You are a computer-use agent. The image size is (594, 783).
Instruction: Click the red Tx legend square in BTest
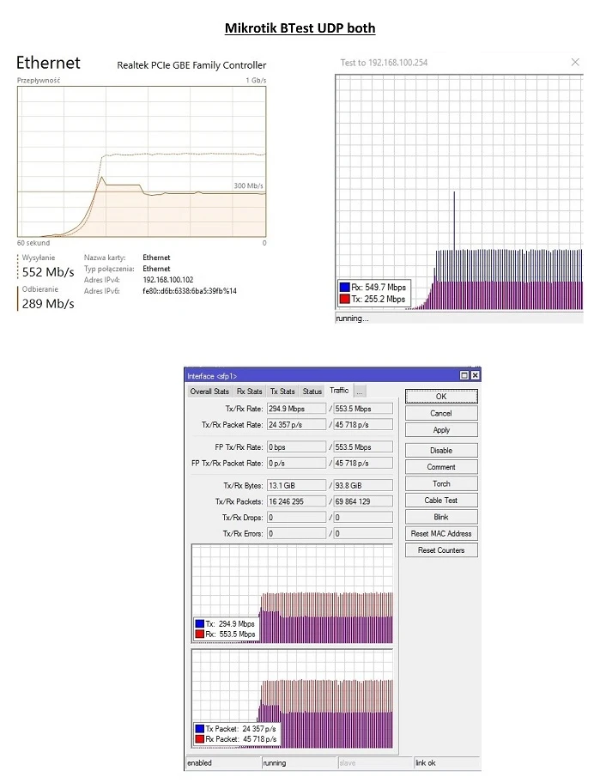(x=345, y=299)
